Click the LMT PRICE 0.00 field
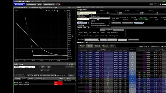Viewport: 166px width, 93px height. tap(45, 75)
